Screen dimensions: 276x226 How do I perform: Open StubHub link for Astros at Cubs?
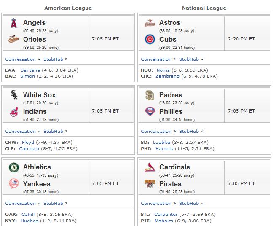click(x=189, y=59)
